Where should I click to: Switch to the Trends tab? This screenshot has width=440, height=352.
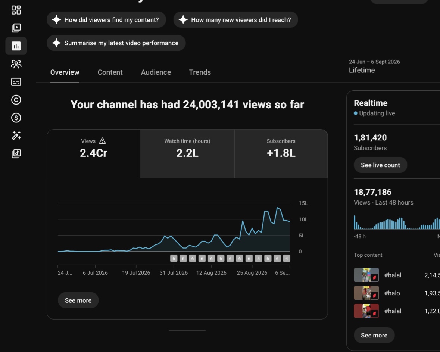pos(200,72)
